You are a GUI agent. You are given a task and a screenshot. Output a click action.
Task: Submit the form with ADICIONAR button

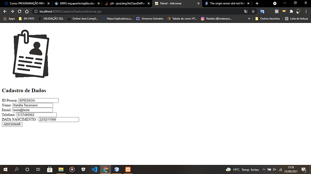[x=12, y=124]
